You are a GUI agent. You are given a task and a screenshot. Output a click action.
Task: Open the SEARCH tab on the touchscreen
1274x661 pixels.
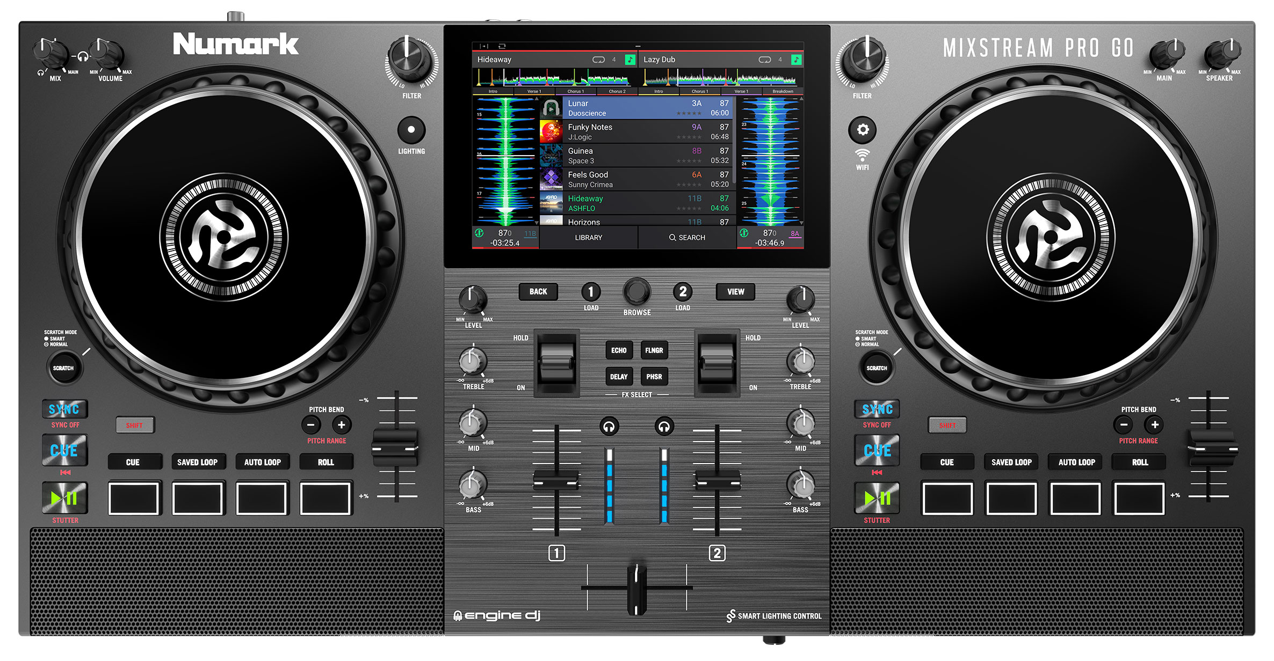(687, 238)
